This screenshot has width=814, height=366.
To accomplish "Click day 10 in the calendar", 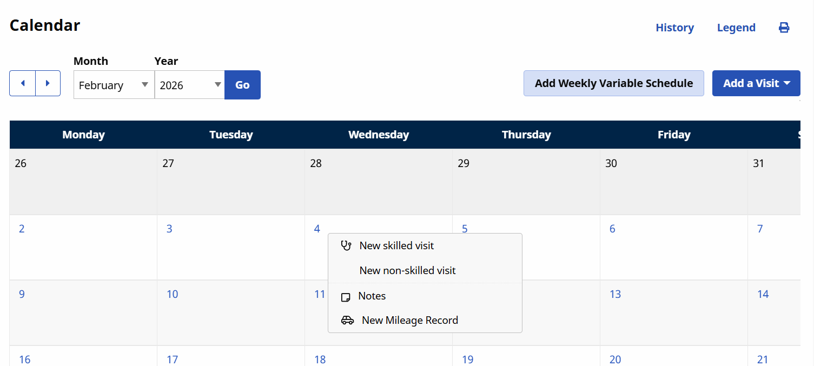I will tap(172, 294).
